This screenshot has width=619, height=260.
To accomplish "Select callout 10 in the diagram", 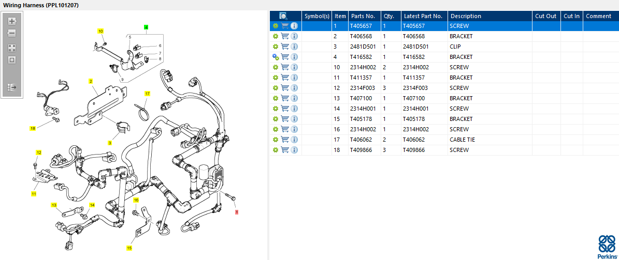I will (x=100, y=30).
